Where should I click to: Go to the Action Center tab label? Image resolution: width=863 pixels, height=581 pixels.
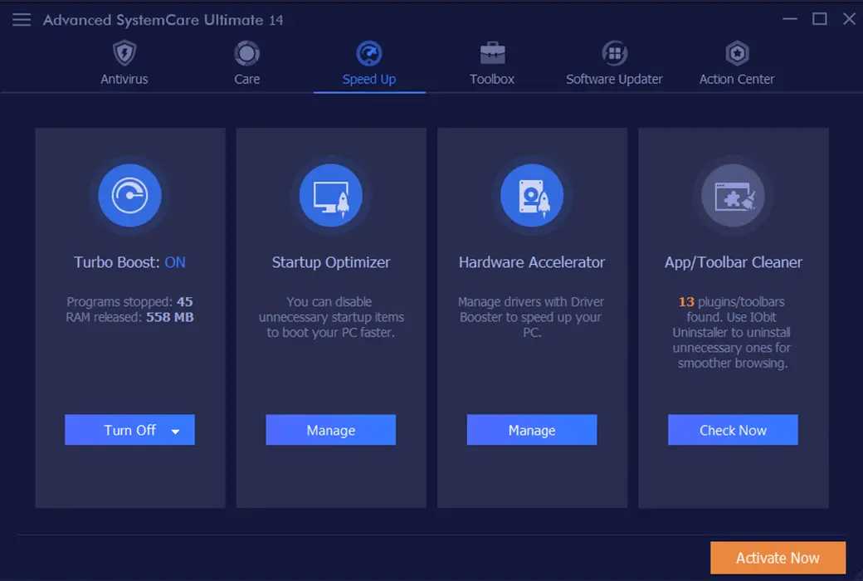click(x=737, y=80)
